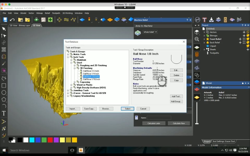Click the Import... button
This screenshot has width=250, height=156.
(x=73, y=109)
